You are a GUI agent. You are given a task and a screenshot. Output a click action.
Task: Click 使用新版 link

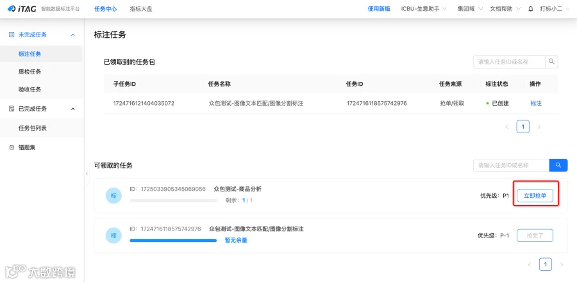379,9
